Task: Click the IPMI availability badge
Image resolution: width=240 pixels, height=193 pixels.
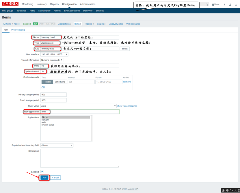Action: tap(53, 24)
